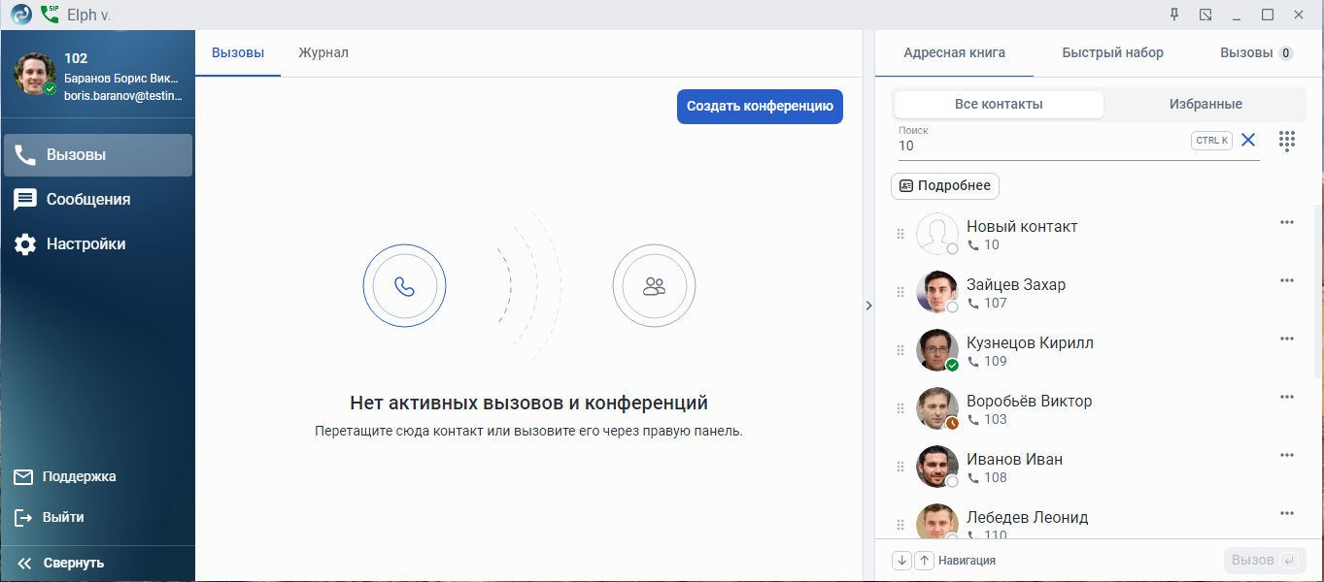Select contact name Кузнецов Кирилл
1324x582 pixels.
click(x=1030, y=342)
